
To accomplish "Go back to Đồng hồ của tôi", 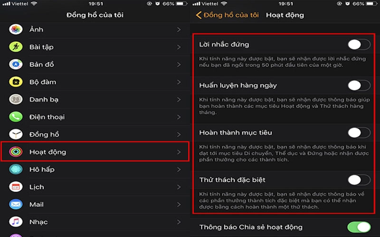I will [x=227, y=15].
